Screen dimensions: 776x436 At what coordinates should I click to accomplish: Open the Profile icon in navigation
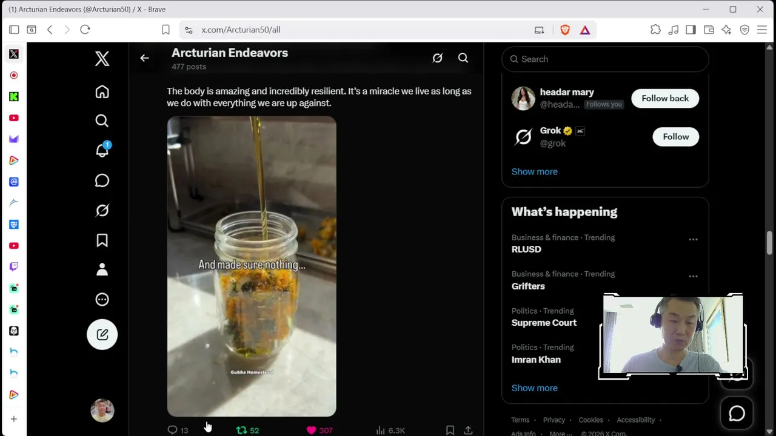(102, 269)
